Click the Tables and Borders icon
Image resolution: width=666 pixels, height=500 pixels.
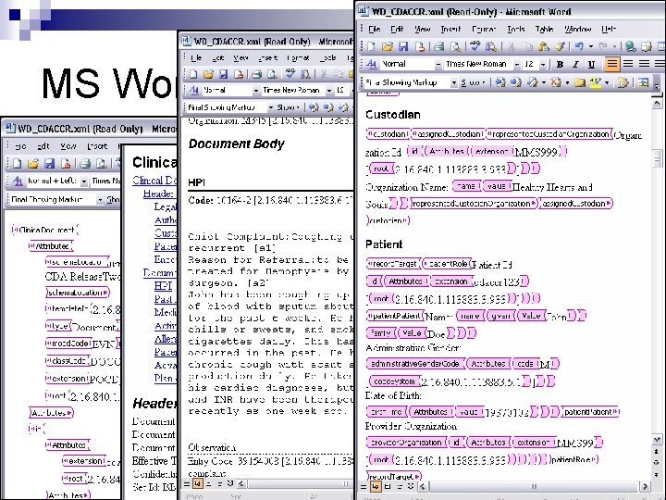(647, 46)
